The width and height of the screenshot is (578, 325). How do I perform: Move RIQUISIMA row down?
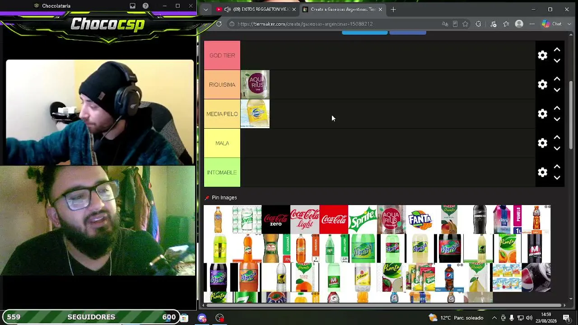[x=557, y=90]
